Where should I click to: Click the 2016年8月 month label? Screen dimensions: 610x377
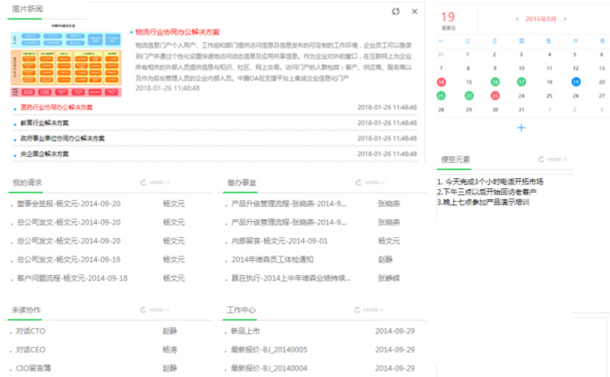tap(541, 19)
